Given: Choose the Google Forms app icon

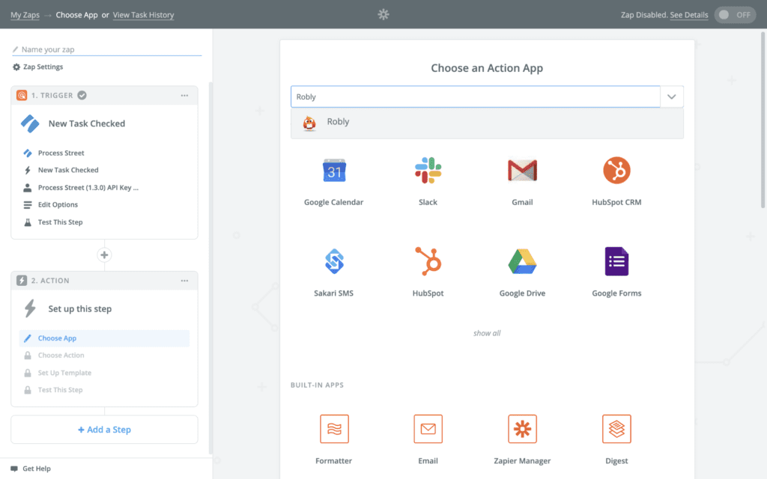Looking at the screenshot, I should coord(616,261).
